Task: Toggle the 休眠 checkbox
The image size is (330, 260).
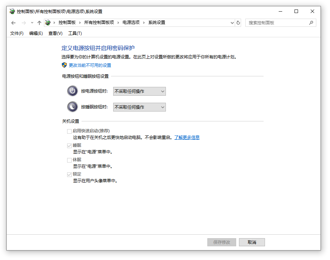Action: tap(69, 160)
